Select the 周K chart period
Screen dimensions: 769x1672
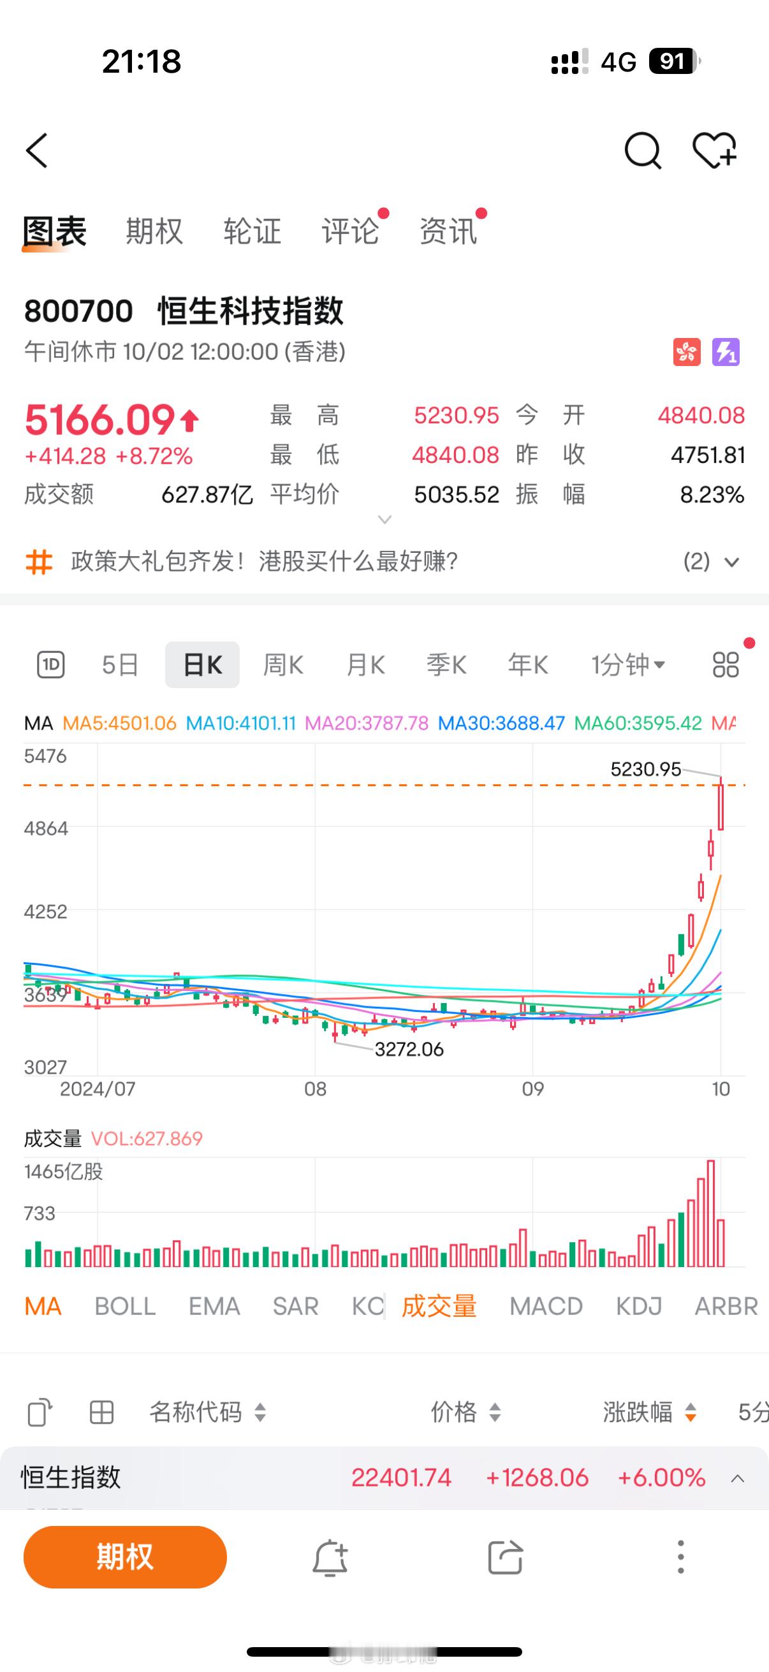click(x=283, y=664)
